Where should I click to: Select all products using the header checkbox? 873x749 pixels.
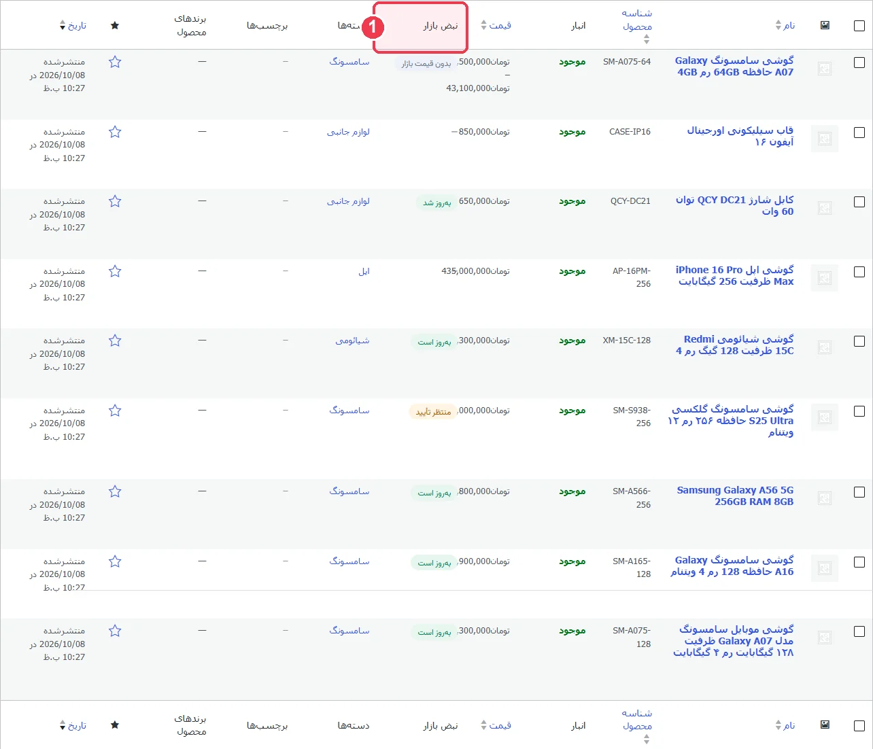859,26
